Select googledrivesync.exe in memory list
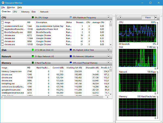163x123 pixels. click(x=55, y=90)
